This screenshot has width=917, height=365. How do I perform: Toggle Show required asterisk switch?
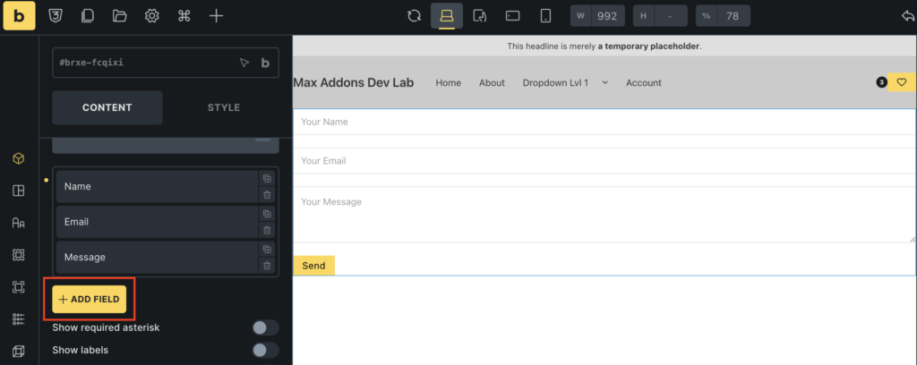[x=265, y=327]
